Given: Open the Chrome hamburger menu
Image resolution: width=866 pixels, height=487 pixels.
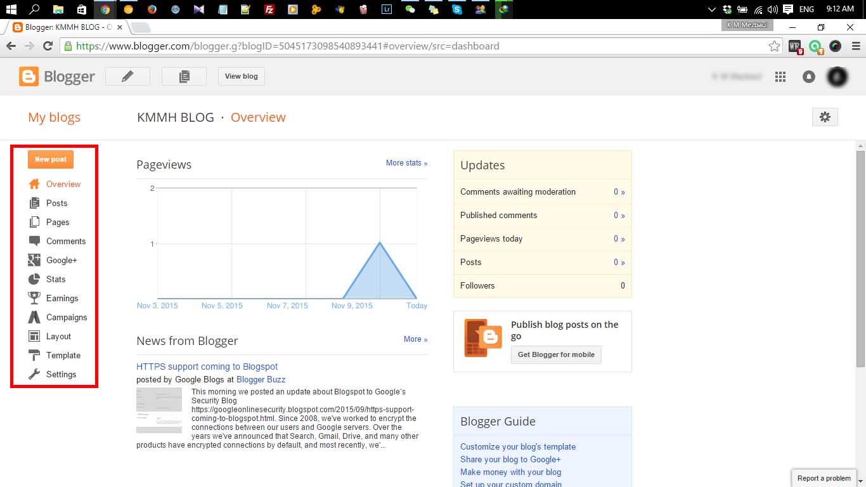Looking at the screenshot, I should click(x=856, y=46).
